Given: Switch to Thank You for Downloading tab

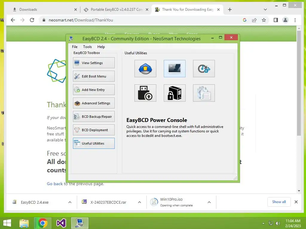Looking at the screenshot, I should coord(187,9).
